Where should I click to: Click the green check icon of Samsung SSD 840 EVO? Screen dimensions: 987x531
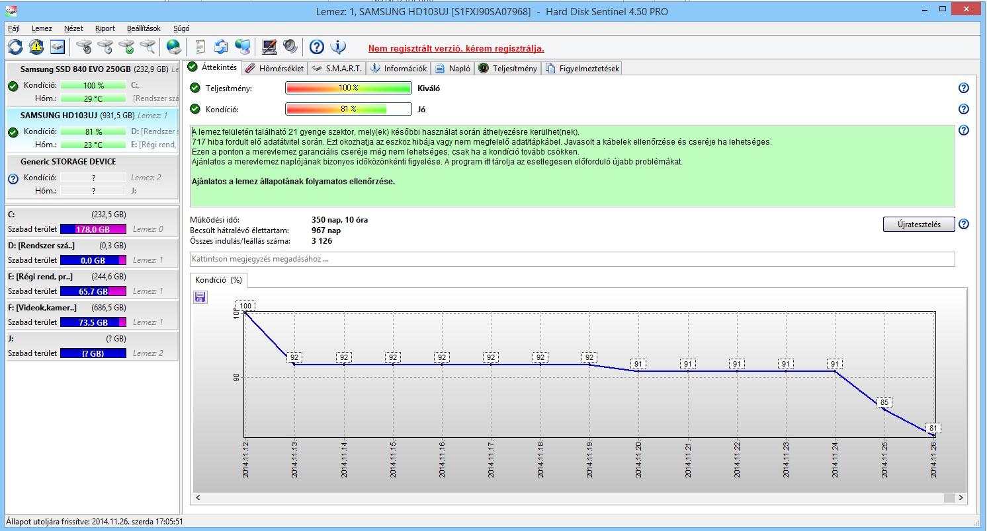point(13,86)
